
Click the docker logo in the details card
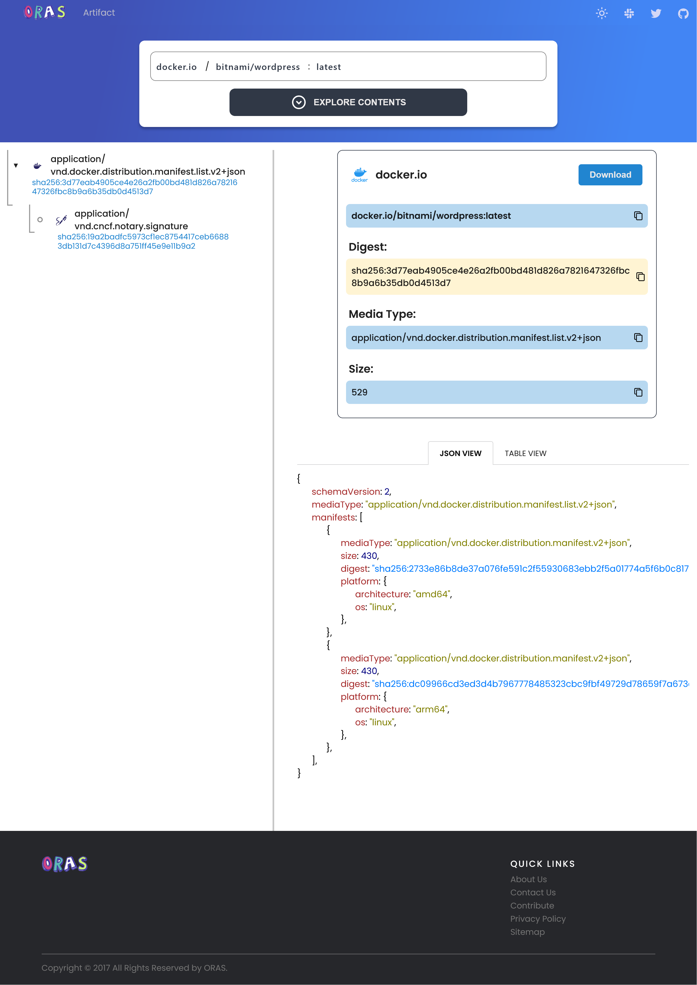[x=359, y=175]
